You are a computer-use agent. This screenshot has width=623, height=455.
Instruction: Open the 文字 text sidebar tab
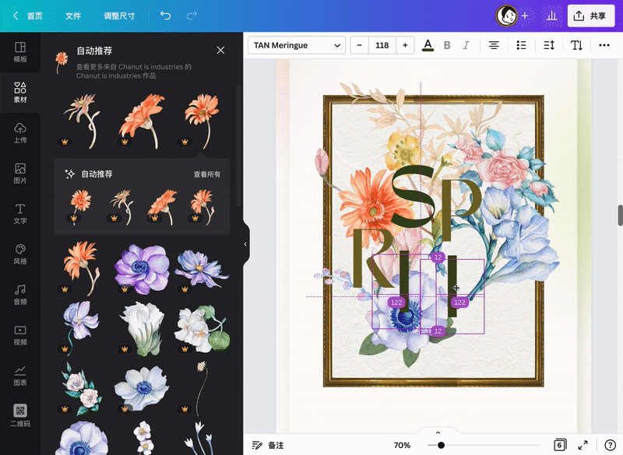(20, 214)
